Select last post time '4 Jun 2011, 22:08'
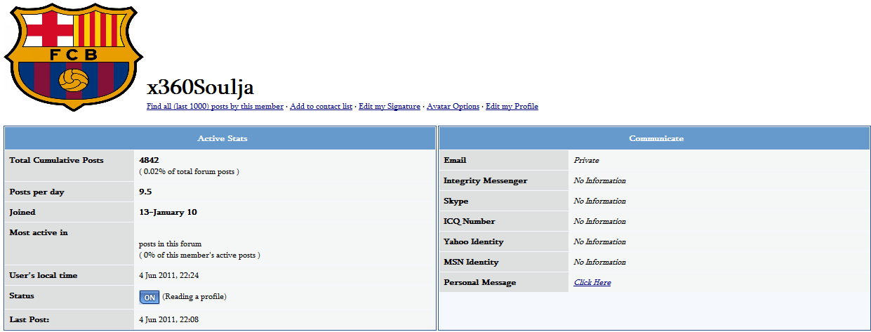The height and width of the screenshot is (332, 871). (168, 320)
